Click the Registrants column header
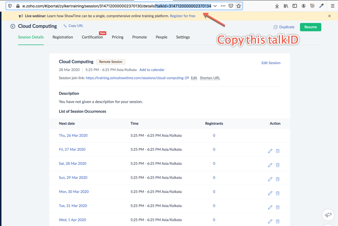The height and width of the screenshot is (226, 338). coord(214,123)
